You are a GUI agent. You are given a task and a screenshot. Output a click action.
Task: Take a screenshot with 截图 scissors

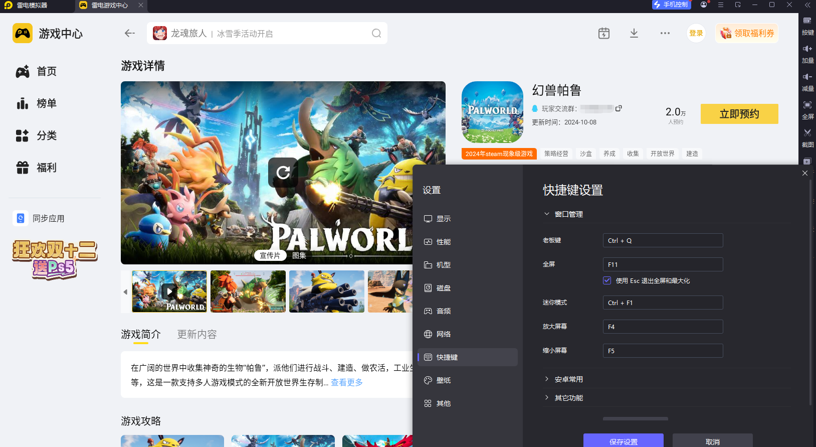(807, 138)
